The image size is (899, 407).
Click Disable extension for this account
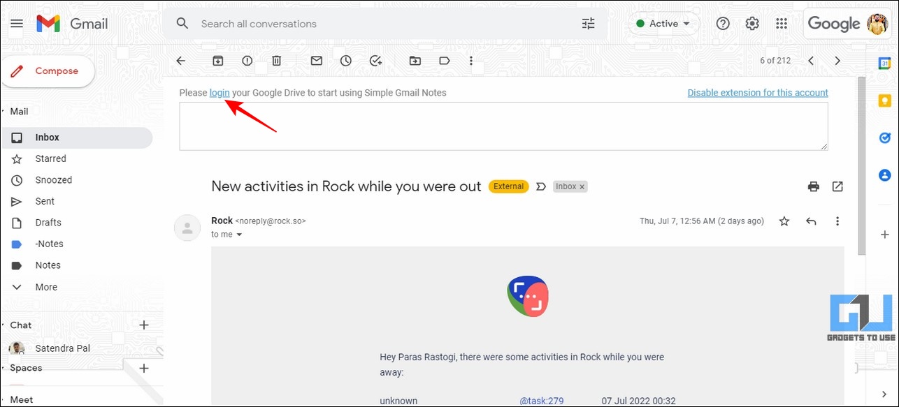pyautogui.click(x=758, y=93)
